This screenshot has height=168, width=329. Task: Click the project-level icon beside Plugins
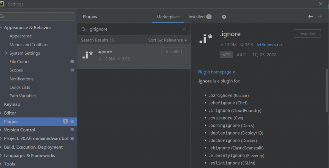(x=72, y=121)
